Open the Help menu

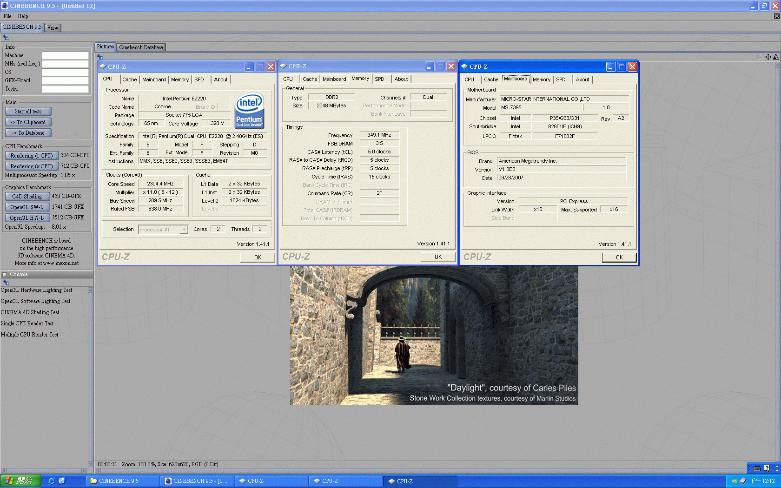click(23, 16)
